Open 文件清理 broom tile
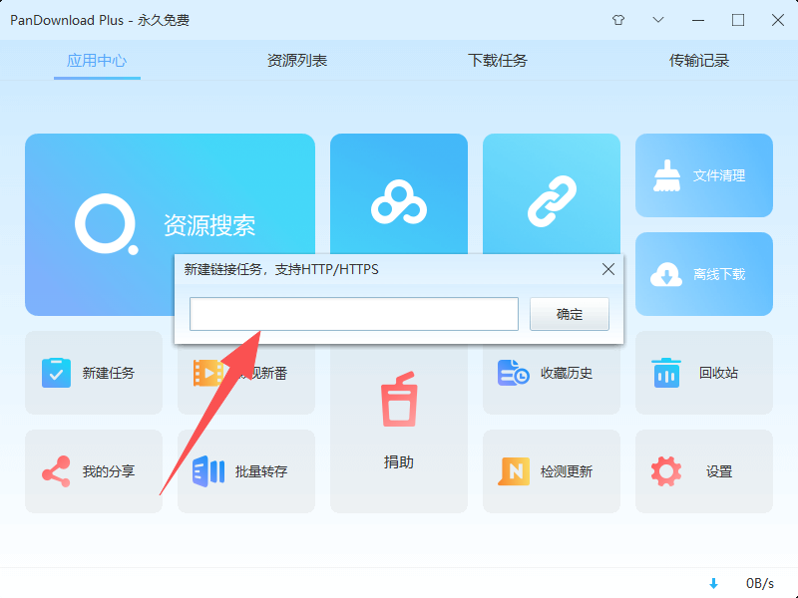The image size is (798, 598). click(704, 175)
